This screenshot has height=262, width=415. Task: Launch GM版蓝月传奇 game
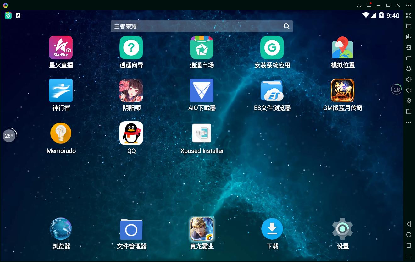tap(343, 90)
